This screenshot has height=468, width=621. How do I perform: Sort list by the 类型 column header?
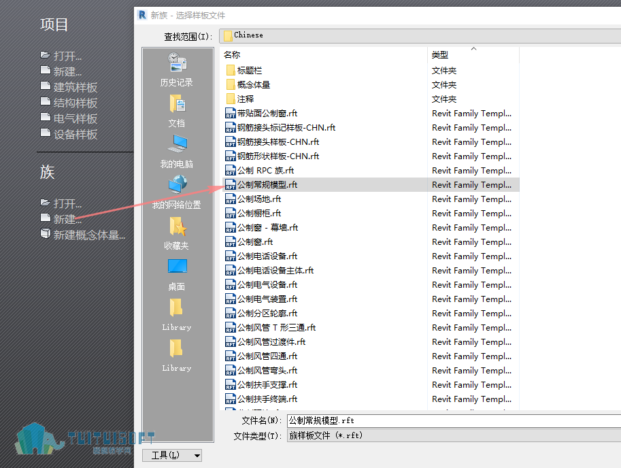(440, 54)
